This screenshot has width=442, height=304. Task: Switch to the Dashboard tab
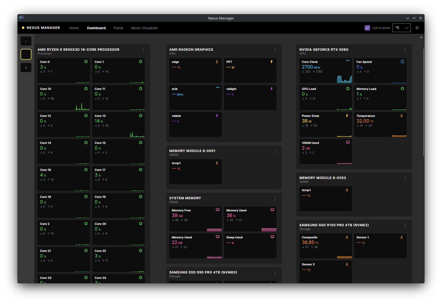[96, 28]
